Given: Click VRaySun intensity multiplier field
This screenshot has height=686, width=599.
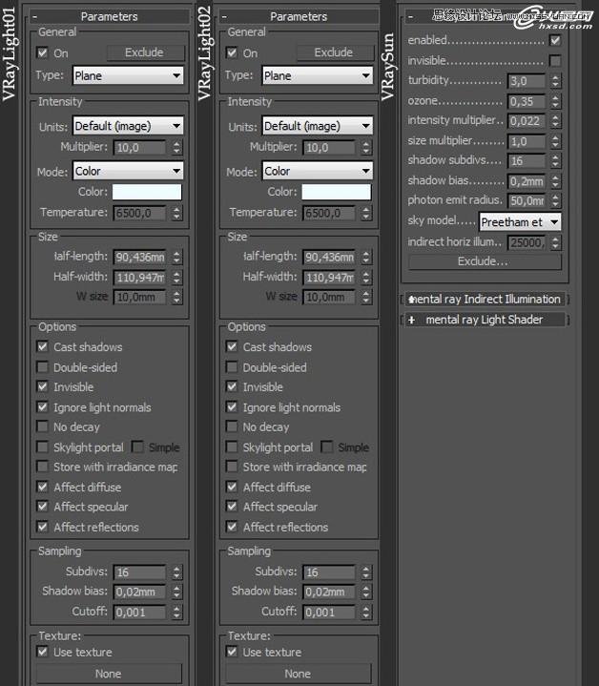Looking at the screenshot, I should (x=527, y=121).
